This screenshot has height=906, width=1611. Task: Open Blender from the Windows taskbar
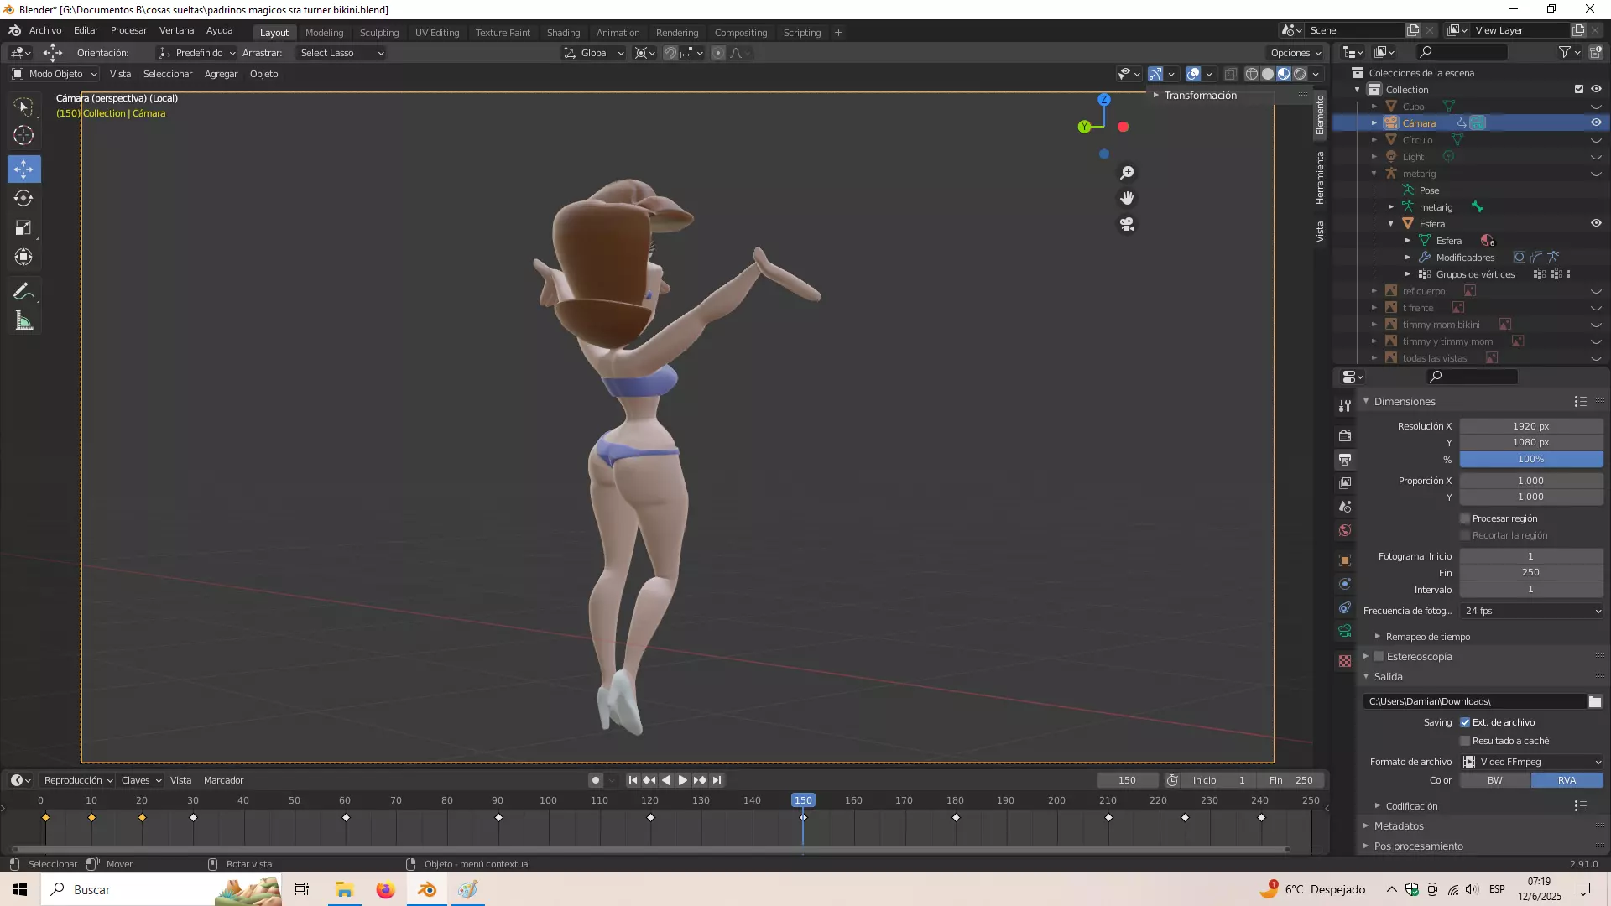pyautogui.click(x=427, y=889)
